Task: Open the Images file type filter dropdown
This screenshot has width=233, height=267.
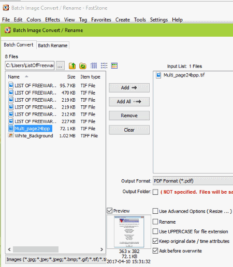Action: pos(56,259)
